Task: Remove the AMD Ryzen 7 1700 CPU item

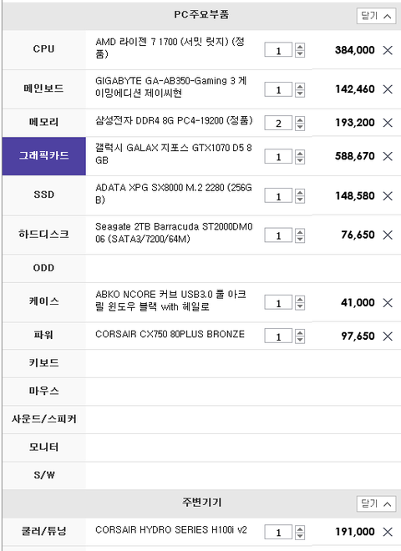Action: (x=388, y=50)
